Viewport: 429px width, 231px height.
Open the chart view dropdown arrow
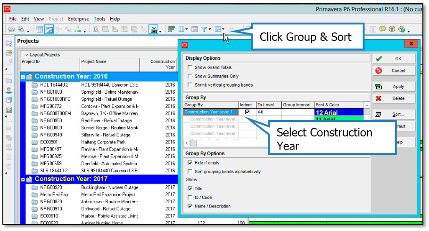pyautogui.click(x=84, y=32)
